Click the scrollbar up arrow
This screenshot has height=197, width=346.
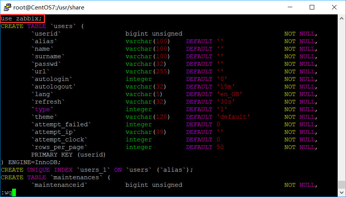pos(342,18)
